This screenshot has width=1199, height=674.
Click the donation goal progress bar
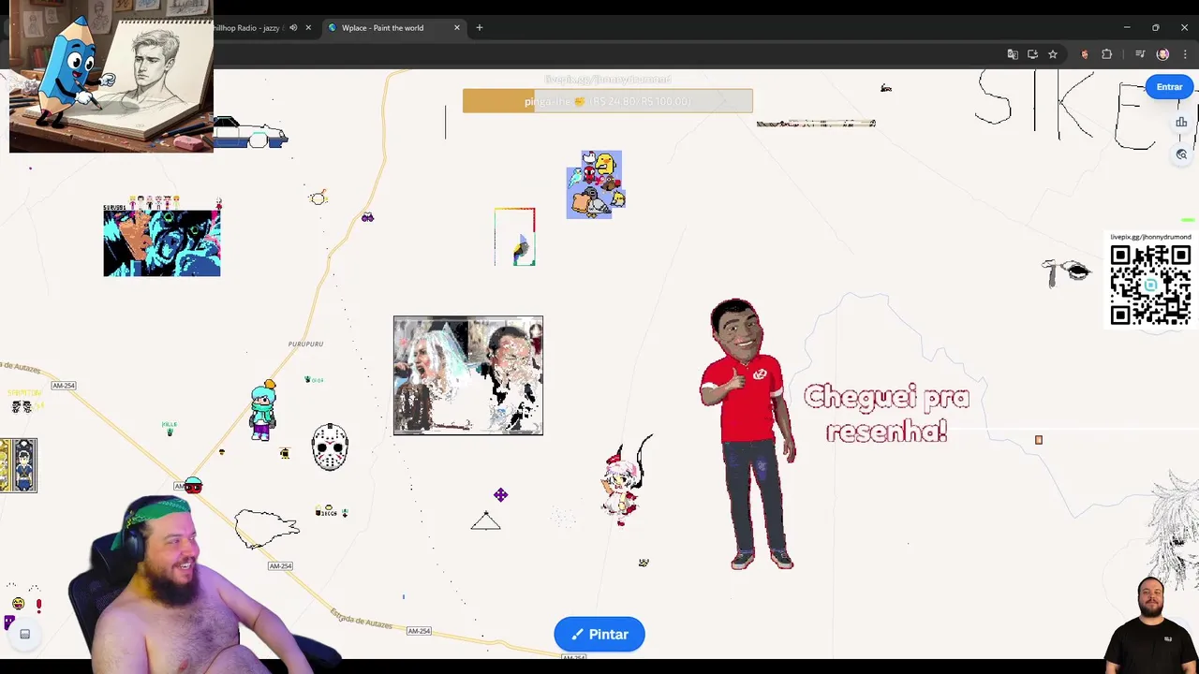coord(608,101)
